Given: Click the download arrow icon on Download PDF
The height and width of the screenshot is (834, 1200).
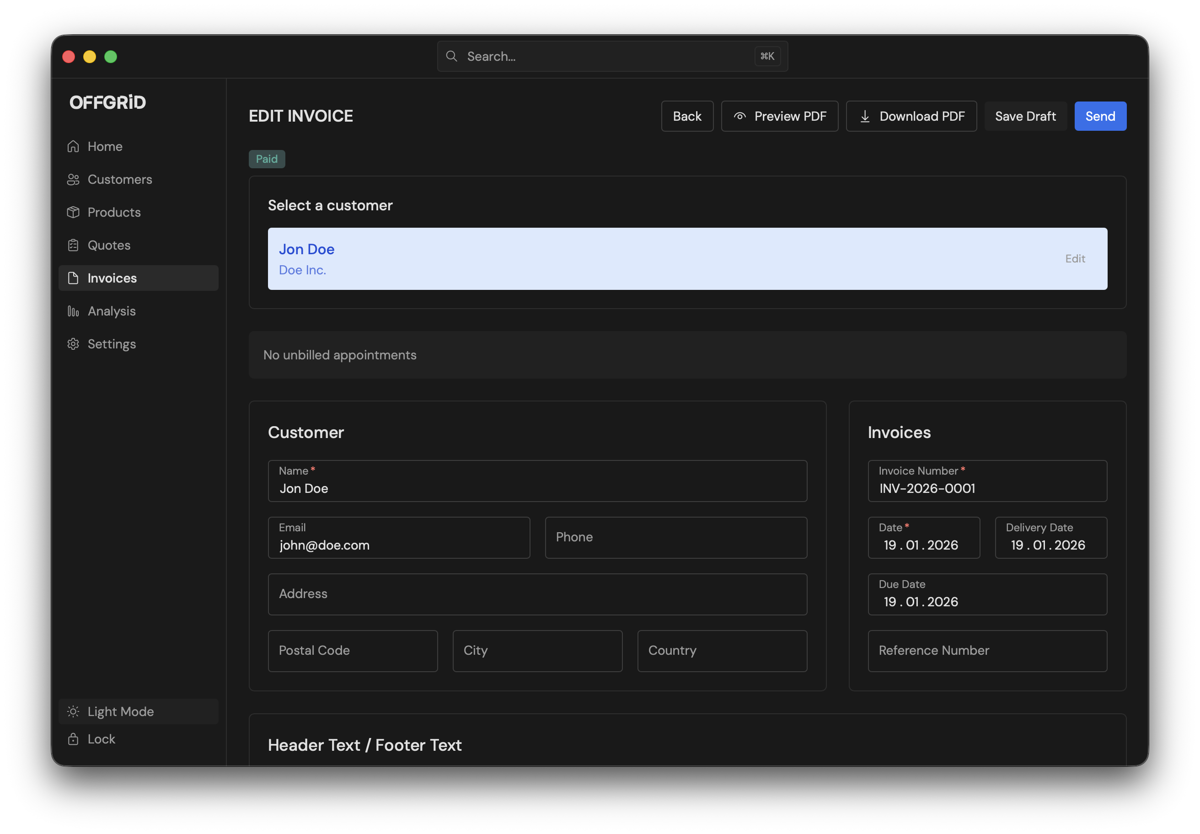Looking at the screenshot, I should coord(865,116).
